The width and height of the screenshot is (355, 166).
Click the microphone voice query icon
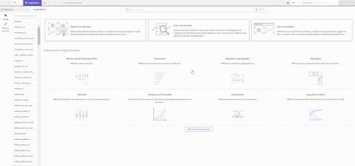tap(256, 10)
